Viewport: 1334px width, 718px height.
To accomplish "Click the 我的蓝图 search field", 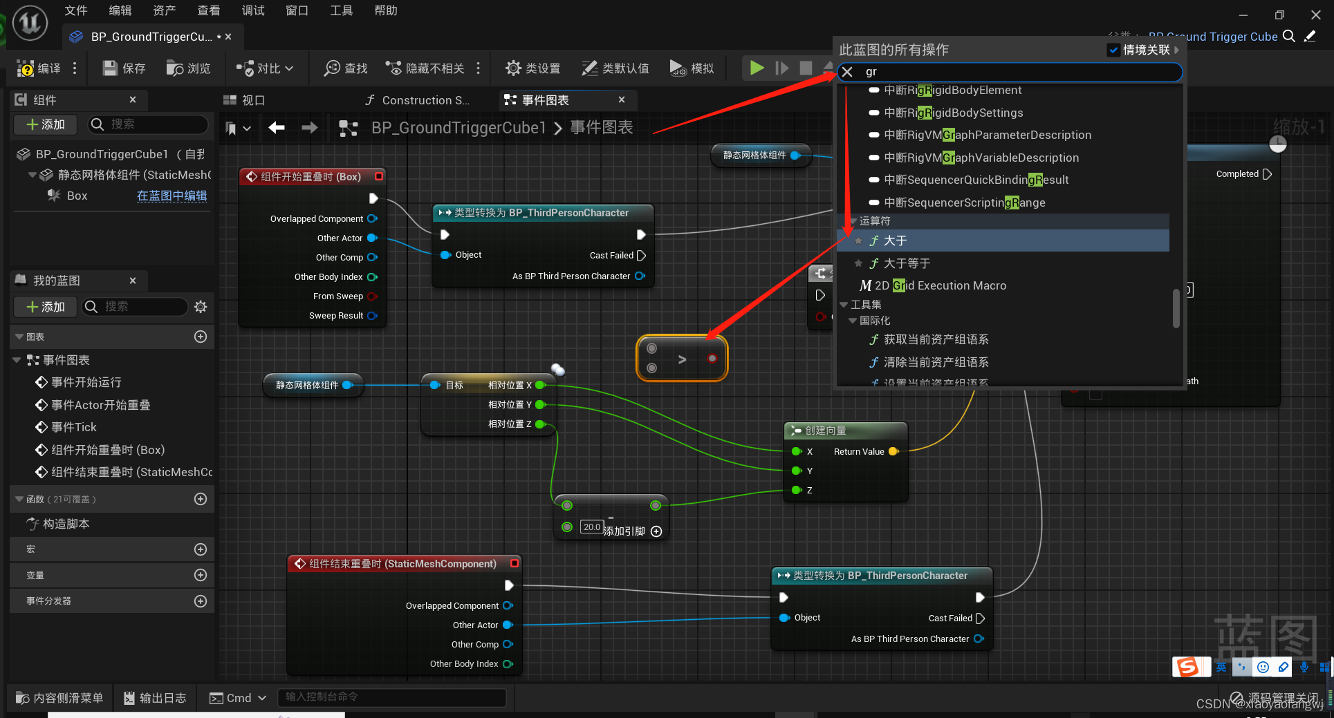I will coord(136,306).
